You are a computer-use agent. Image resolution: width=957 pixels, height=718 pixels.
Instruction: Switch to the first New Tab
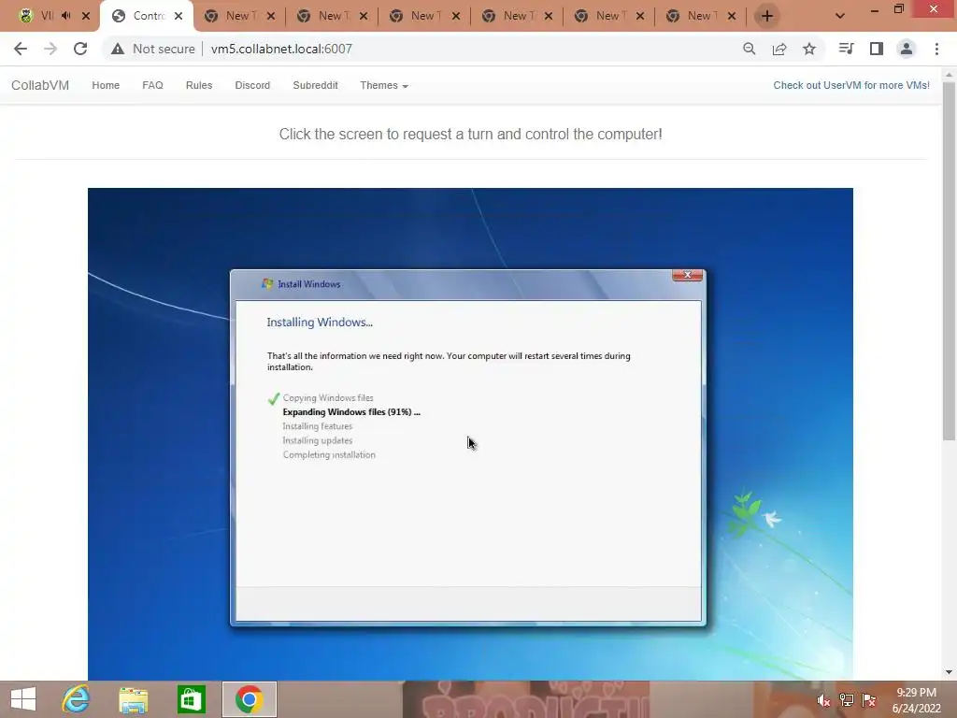238,16
